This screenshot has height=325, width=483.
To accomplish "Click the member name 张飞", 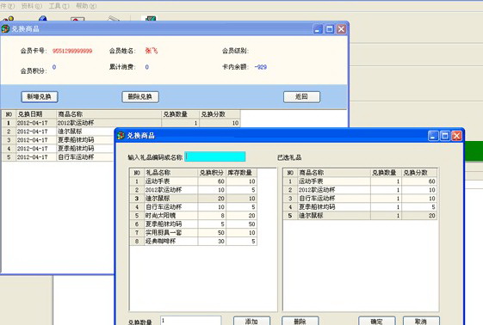I will point(152,51).
